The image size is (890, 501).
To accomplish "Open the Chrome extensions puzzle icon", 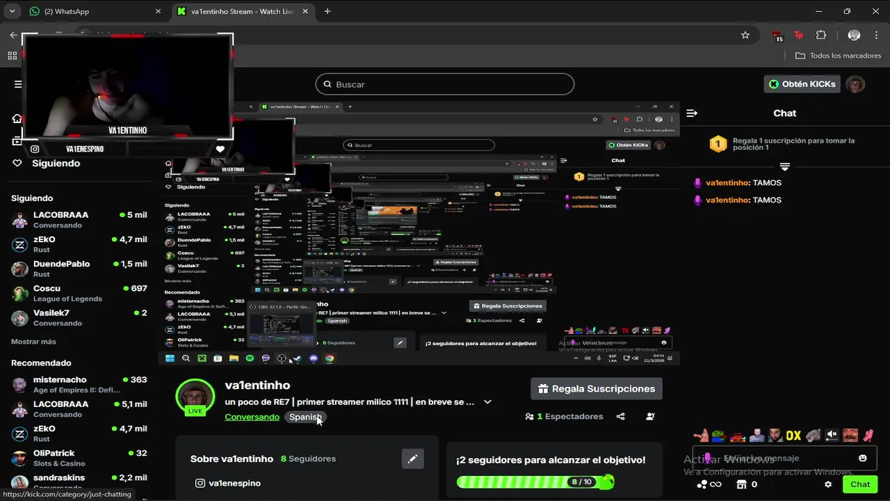I will tap(821, 35).
